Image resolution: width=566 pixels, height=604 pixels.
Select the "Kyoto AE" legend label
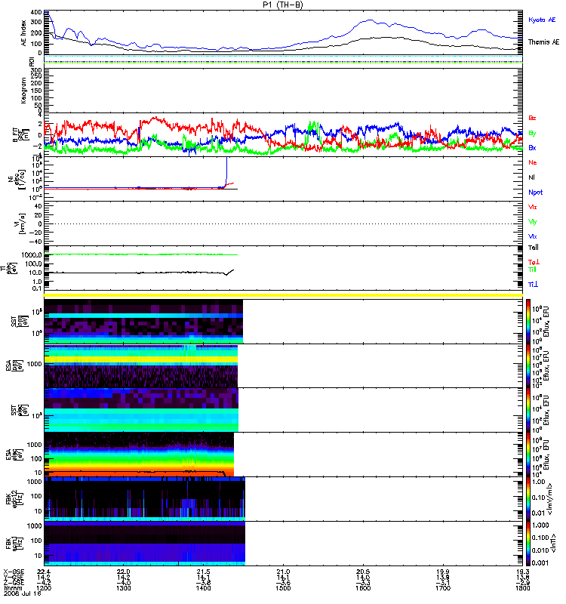point(542,20)
